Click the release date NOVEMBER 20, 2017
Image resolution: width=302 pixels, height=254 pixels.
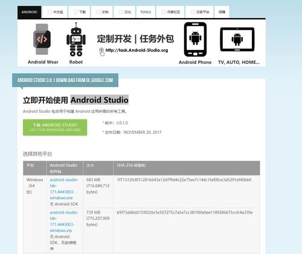143,132
